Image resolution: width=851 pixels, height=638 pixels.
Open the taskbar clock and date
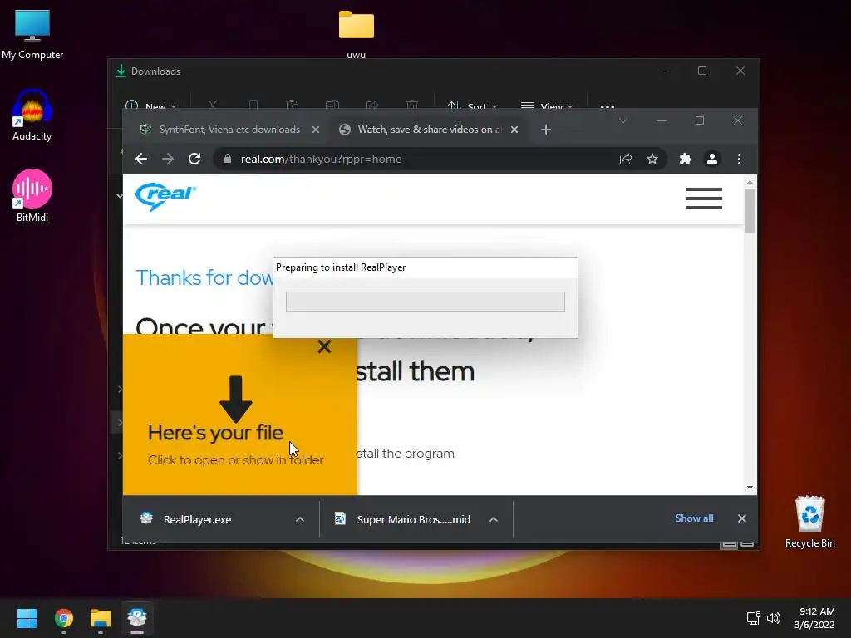(814, 618)
